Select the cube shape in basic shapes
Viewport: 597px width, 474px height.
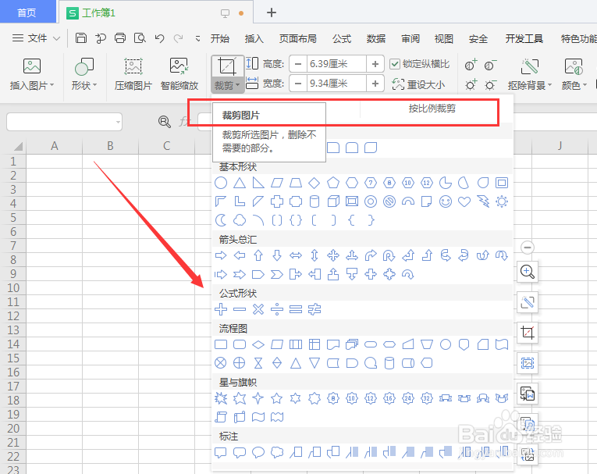coord(333,201)
